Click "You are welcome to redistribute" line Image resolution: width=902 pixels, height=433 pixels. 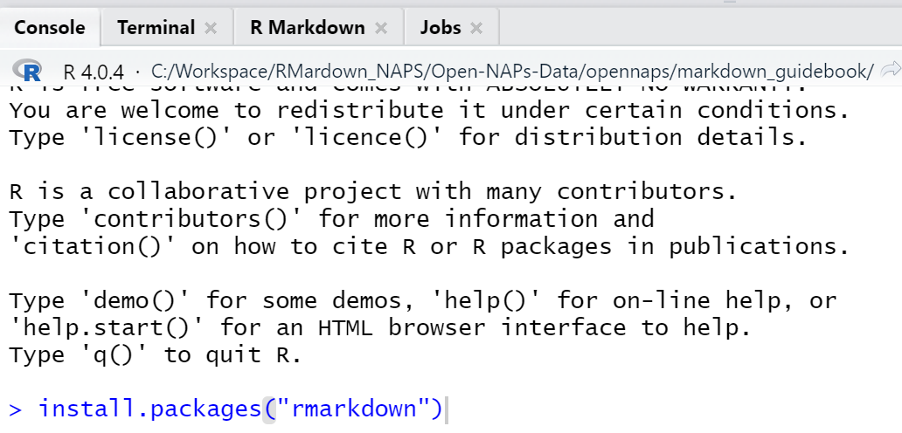(430, 110)
